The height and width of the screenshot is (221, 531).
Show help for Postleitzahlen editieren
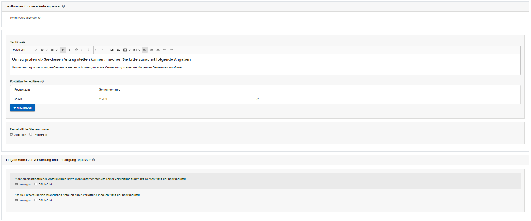[x=42, y=81]
